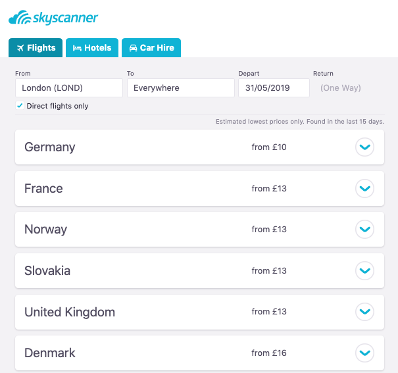Image resolution: width=398 pixels, height=373 pixels.
Task: Click the bed icon in Hotels tab
Action: coord(77,48)
